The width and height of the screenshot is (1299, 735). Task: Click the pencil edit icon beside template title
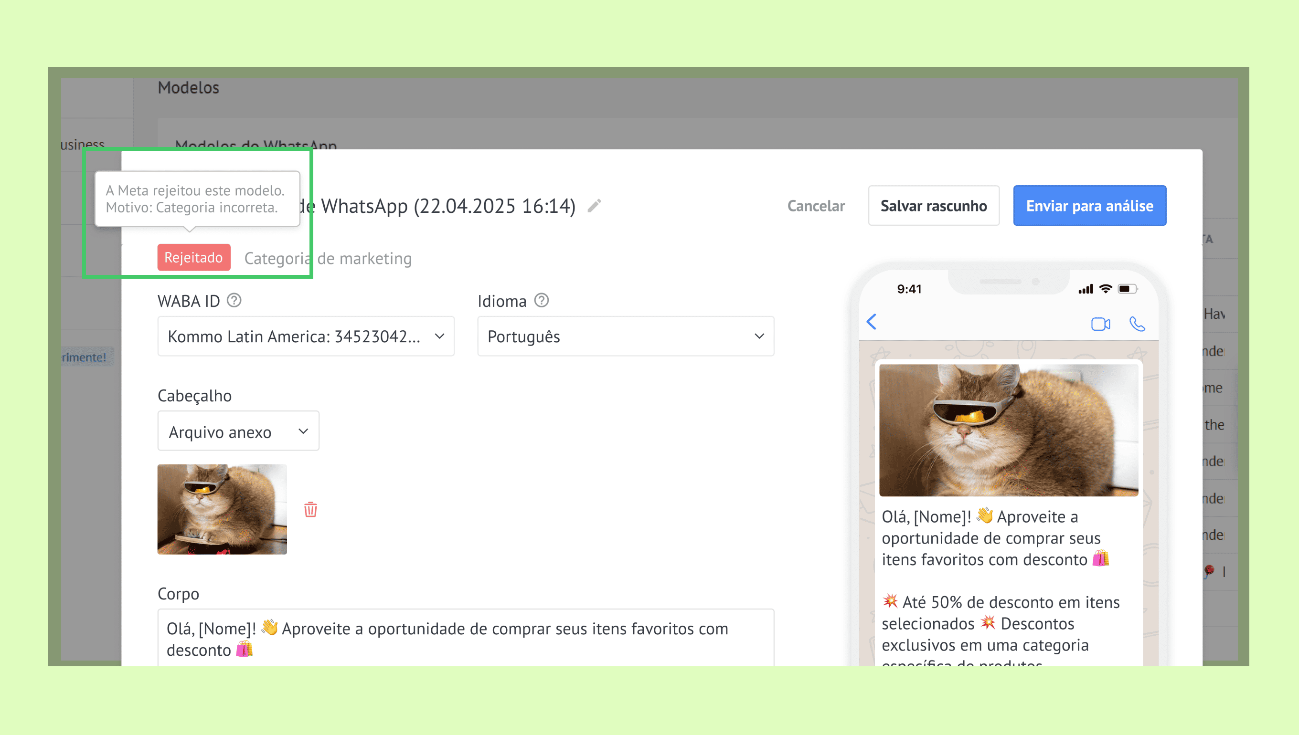[595, 206]
